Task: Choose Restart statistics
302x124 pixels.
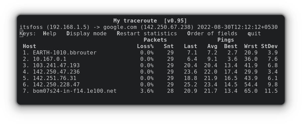Action: click(x=147, y=34)
